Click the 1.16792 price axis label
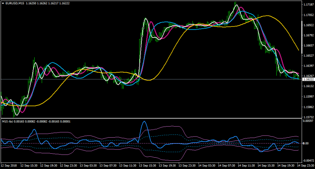Screen dimensions: 315x169 (309, 35)
